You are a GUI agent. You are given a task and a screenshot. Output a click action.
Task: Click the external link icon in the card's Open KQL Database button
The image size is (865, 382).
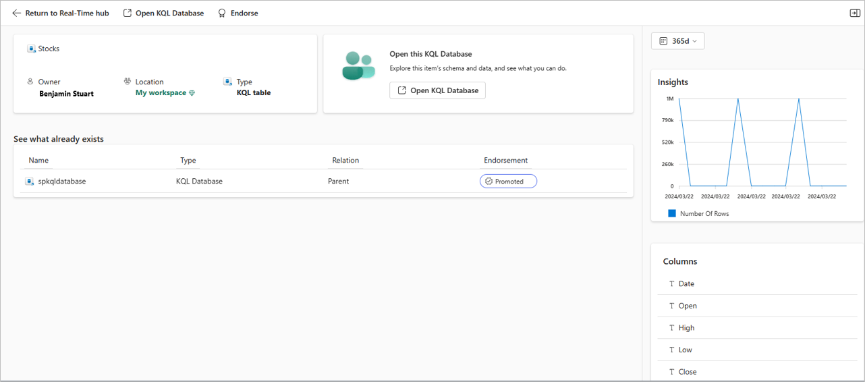(x=402, y=90)
